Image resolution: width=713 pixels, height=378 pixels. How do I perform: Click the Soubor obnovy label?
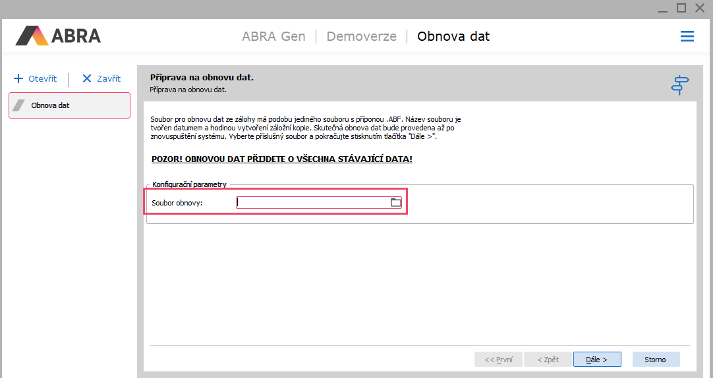click(177, 203)
